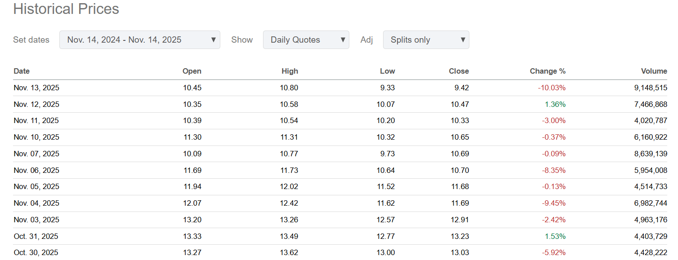Click the Low column header
The width and height of the screenshot is (678, 260).
click(x=387, y=71)
